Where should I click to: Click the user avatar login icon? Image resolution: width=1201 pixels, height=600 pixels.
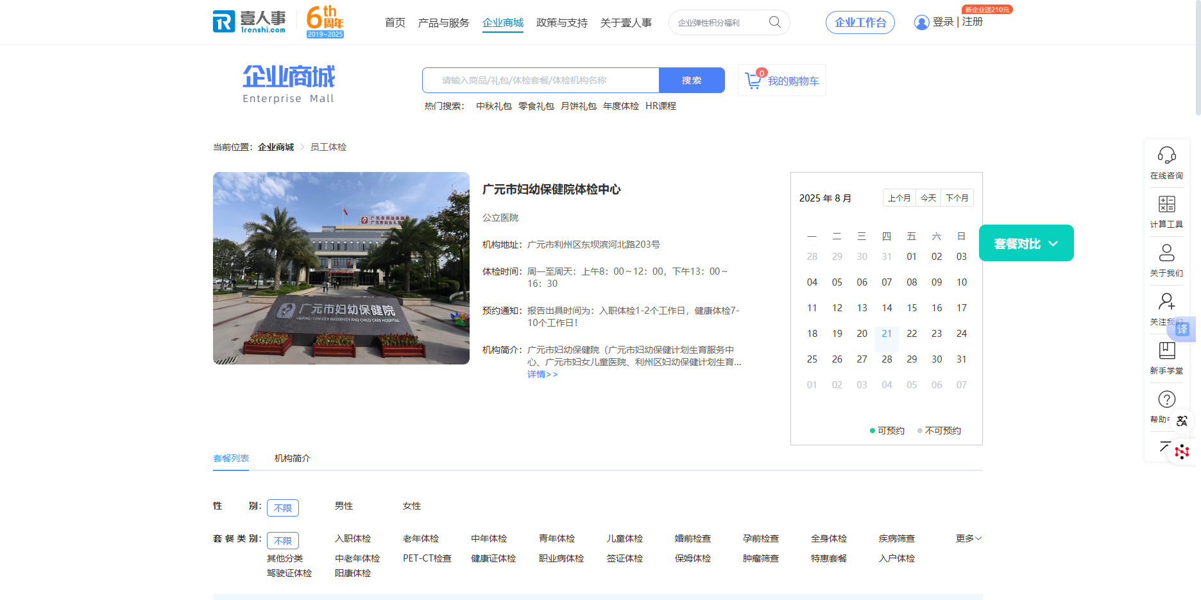[921, 22]
